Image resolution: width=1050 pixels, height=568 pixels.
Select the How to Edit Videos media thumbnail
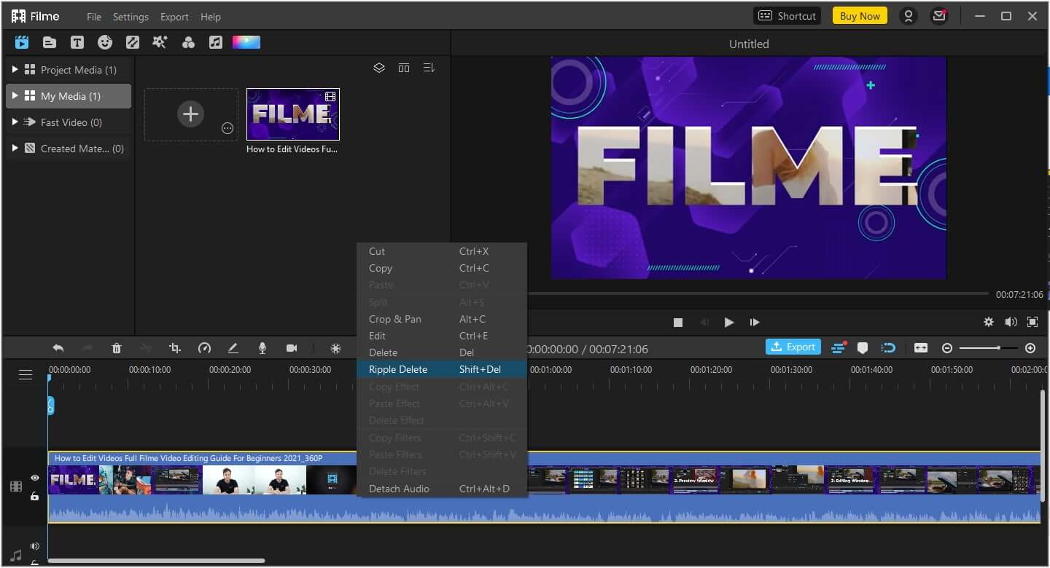tap(293, 114)
